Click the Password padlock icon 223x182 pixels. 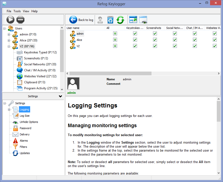point(15,128)
